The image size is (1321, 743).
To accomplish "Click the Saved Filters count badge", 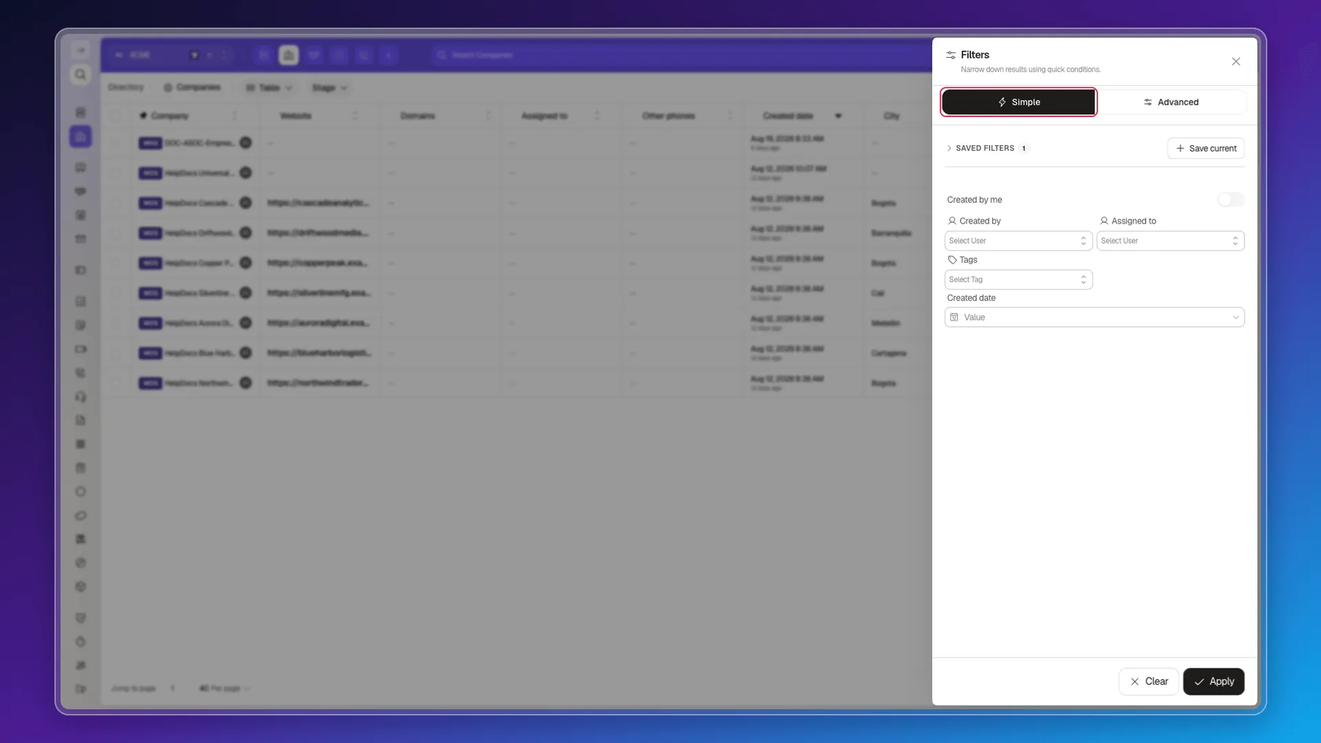I will coord(1024,148).
